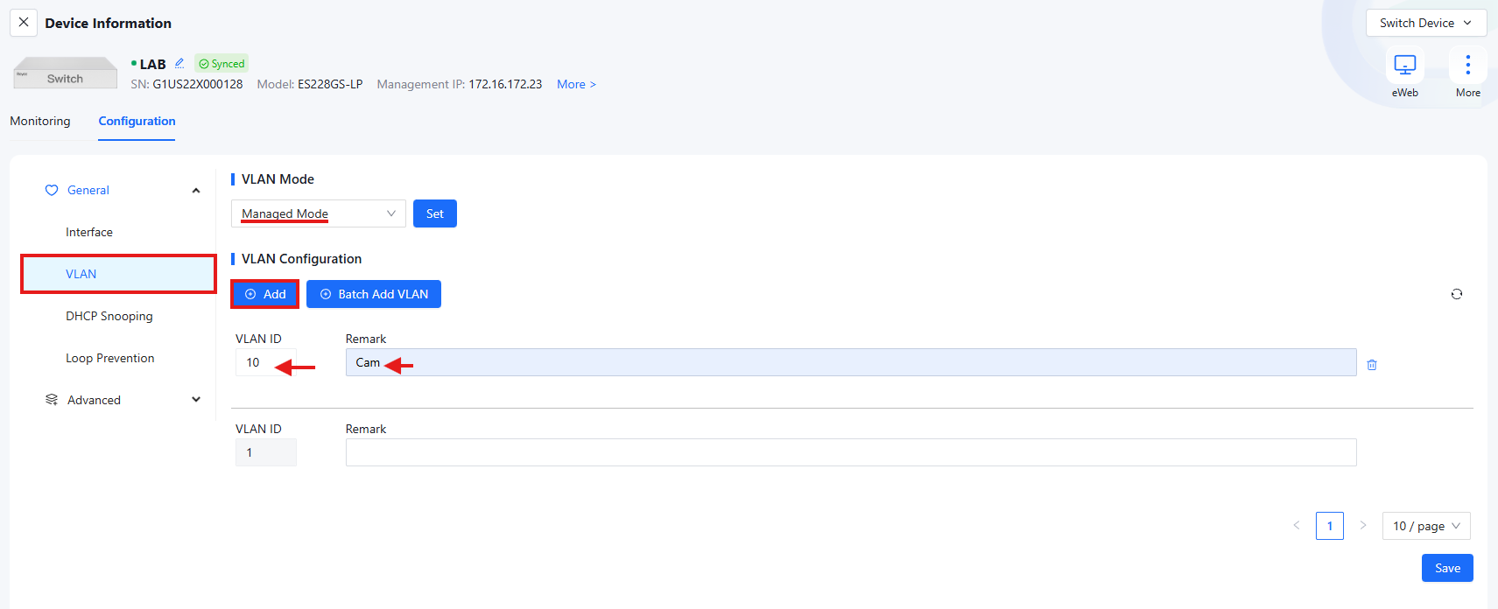Click the refresh icon for VLAN list
The width and height of the screenshot is (1498, 609).
click(1456, 294)
